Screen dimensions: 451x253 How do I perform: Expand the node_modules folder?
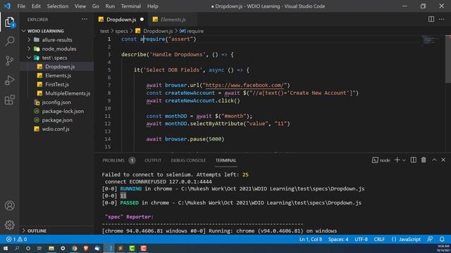pyautogui.click(x=56, y=48)
